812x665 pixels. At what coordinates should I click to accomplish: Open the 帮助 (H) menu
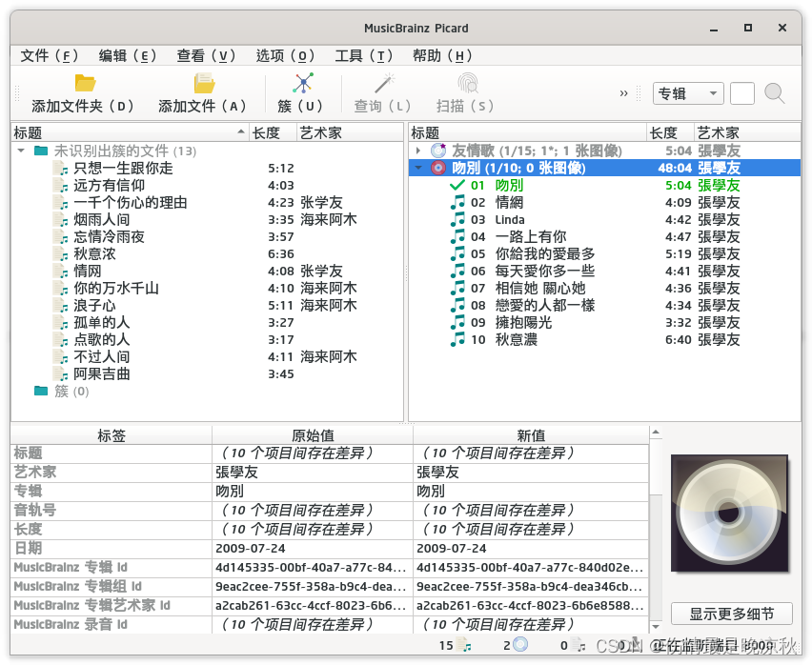(x=442, y=55)
